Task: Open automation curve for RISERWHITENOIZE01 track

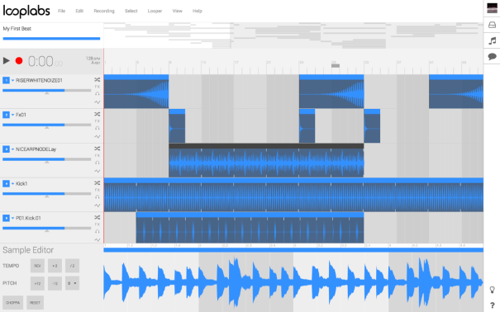Action: [x=98, y=102]
